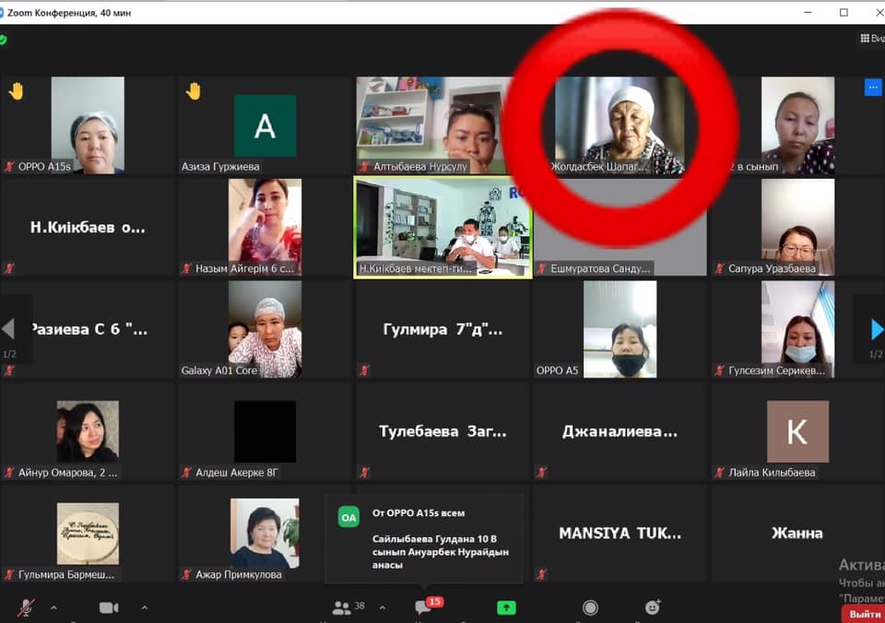Start recording with the record icon
885x623 pixels.
coord(590,607)
